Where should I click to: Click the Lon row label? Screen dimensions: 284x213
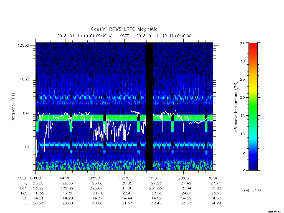tap(23, 188)
